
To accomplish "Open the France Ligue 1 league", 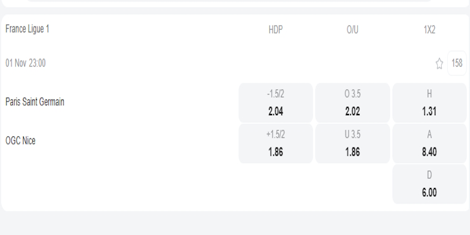I will click(28, 29).
